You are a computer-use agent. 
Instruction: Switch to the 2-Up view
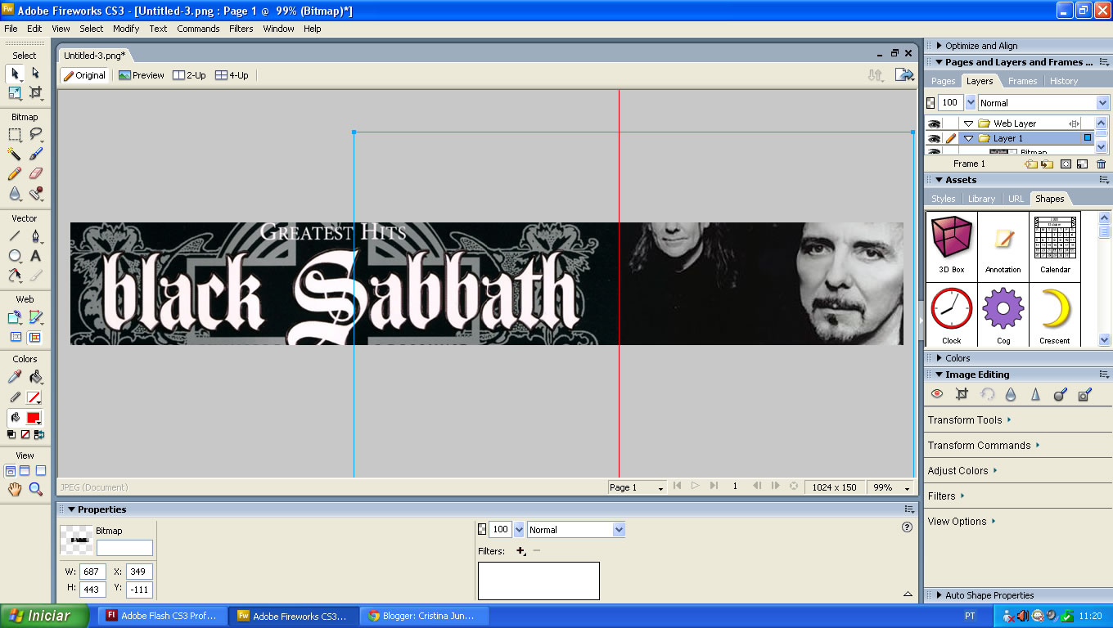[x=189, y=75]
